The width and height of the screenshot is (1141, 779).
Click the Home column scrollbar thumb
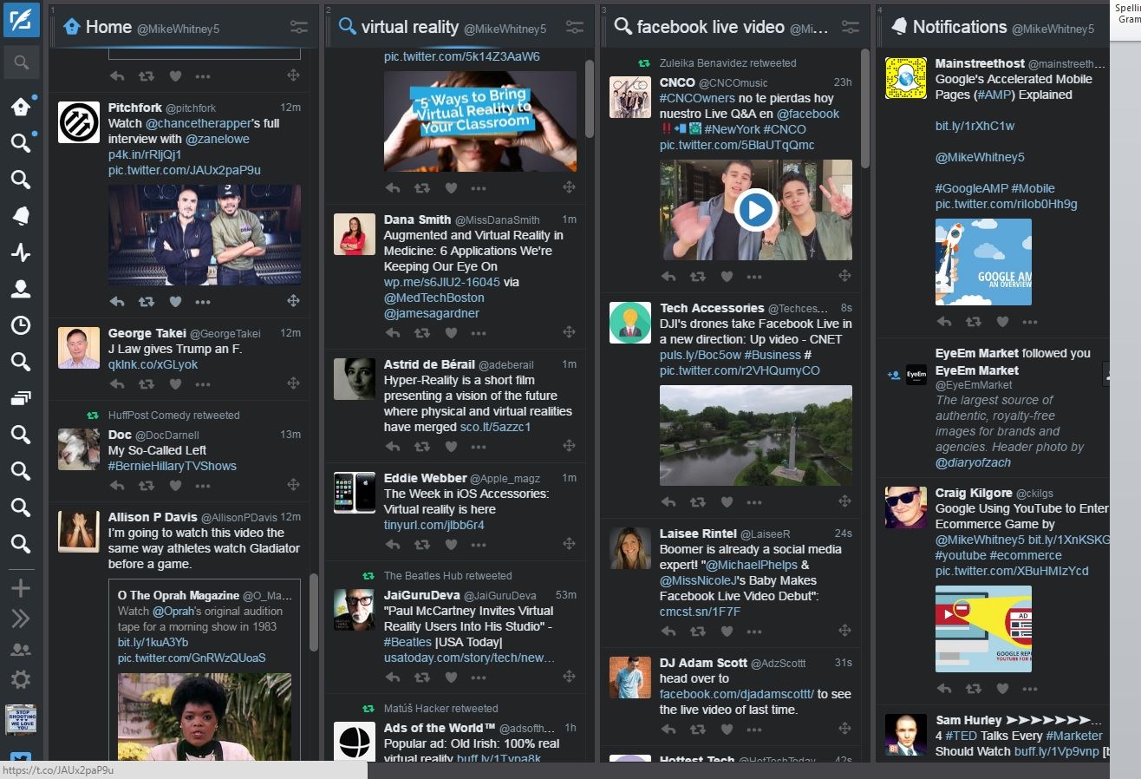point(314,612)
